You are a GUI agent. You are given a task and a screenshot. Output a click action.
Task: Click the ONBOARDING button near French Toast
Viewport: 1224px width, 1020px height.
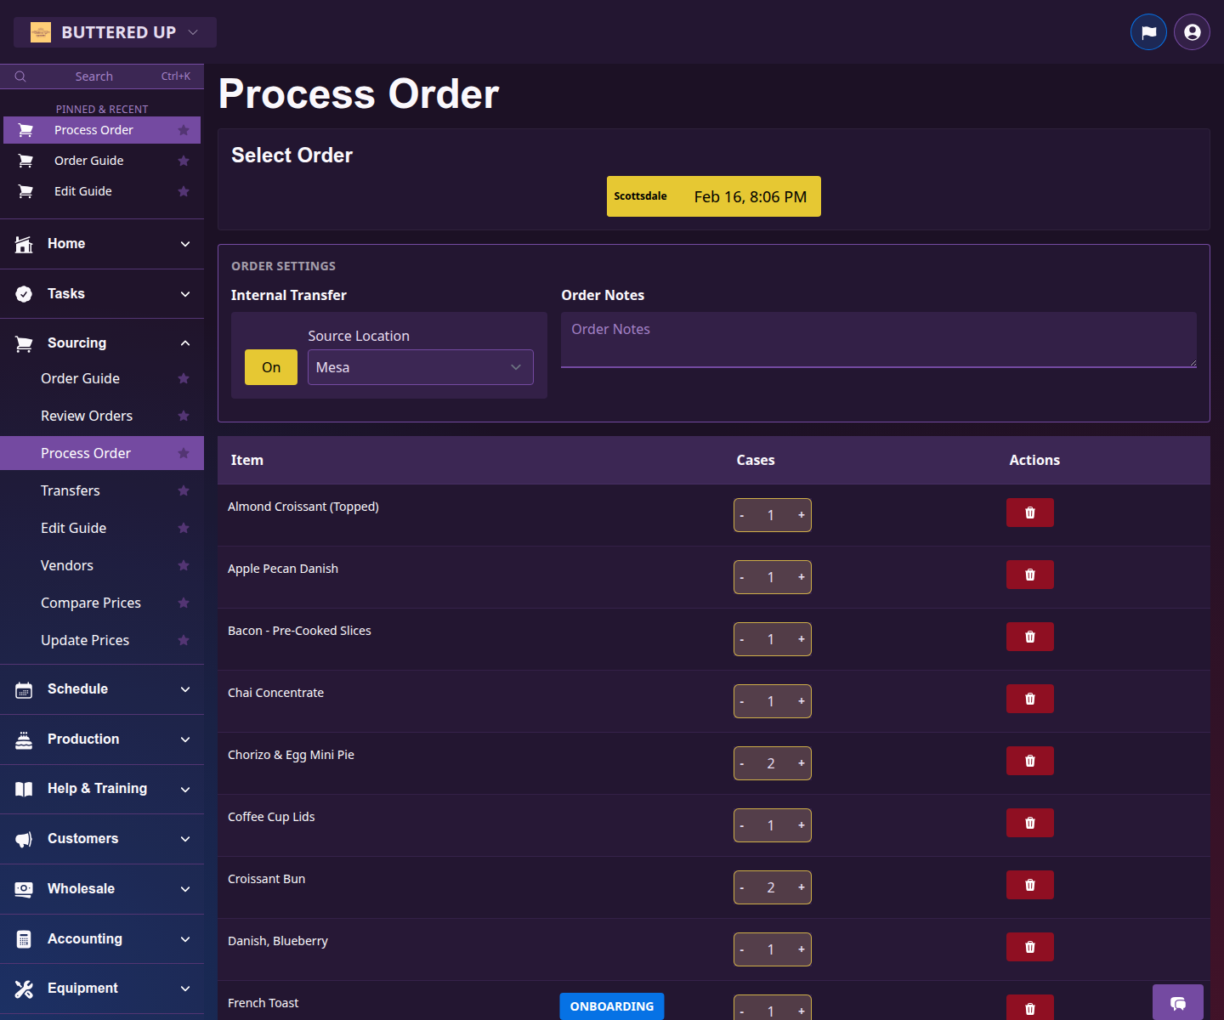(611, 1006)
